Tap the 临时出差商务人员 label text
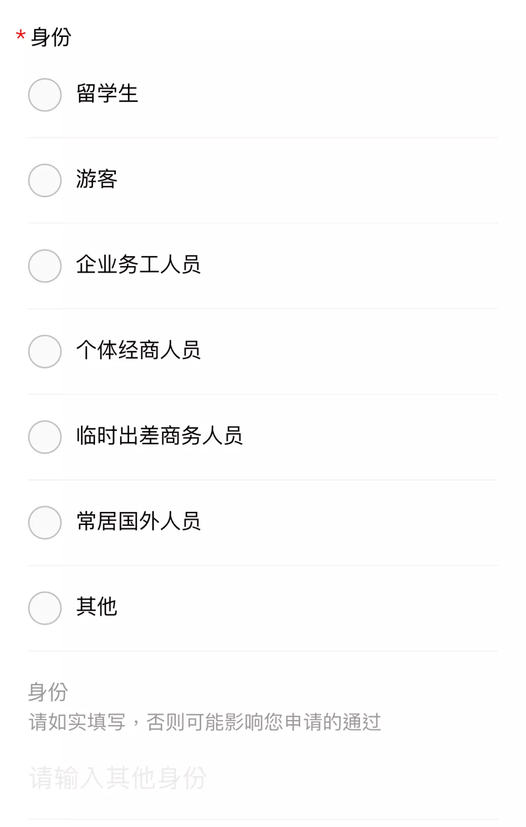Screen dimensions: 526x827 click(x=159, y=435)
